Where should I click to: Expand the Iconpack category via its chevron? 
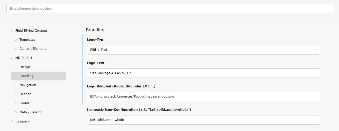(x=12, y=121)
